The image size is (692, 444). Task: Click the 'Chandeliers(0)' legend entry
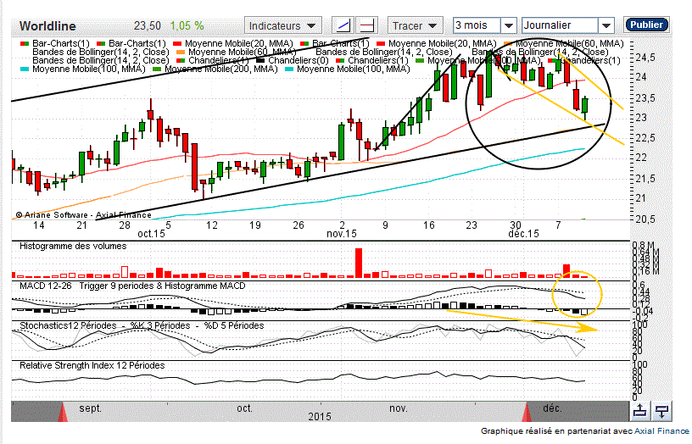[x=293, y=60]
